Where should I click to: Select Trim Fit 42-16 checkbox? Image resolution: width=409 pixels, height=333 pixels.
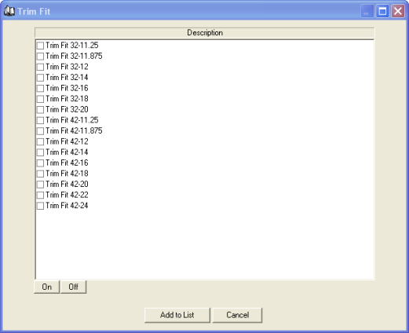pos(40,163)
